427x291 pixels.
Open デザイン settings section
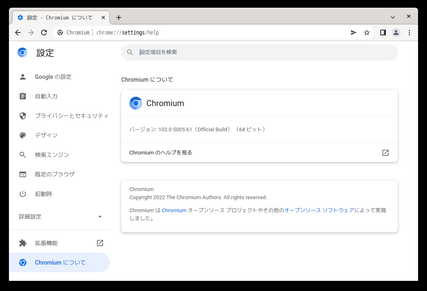click(60, 135)
